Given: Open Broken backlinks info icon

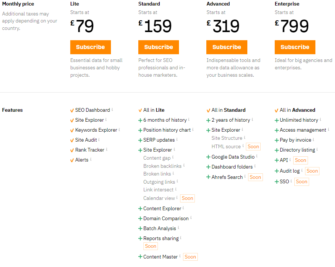Looking at the screenshot, I should 184,165.
